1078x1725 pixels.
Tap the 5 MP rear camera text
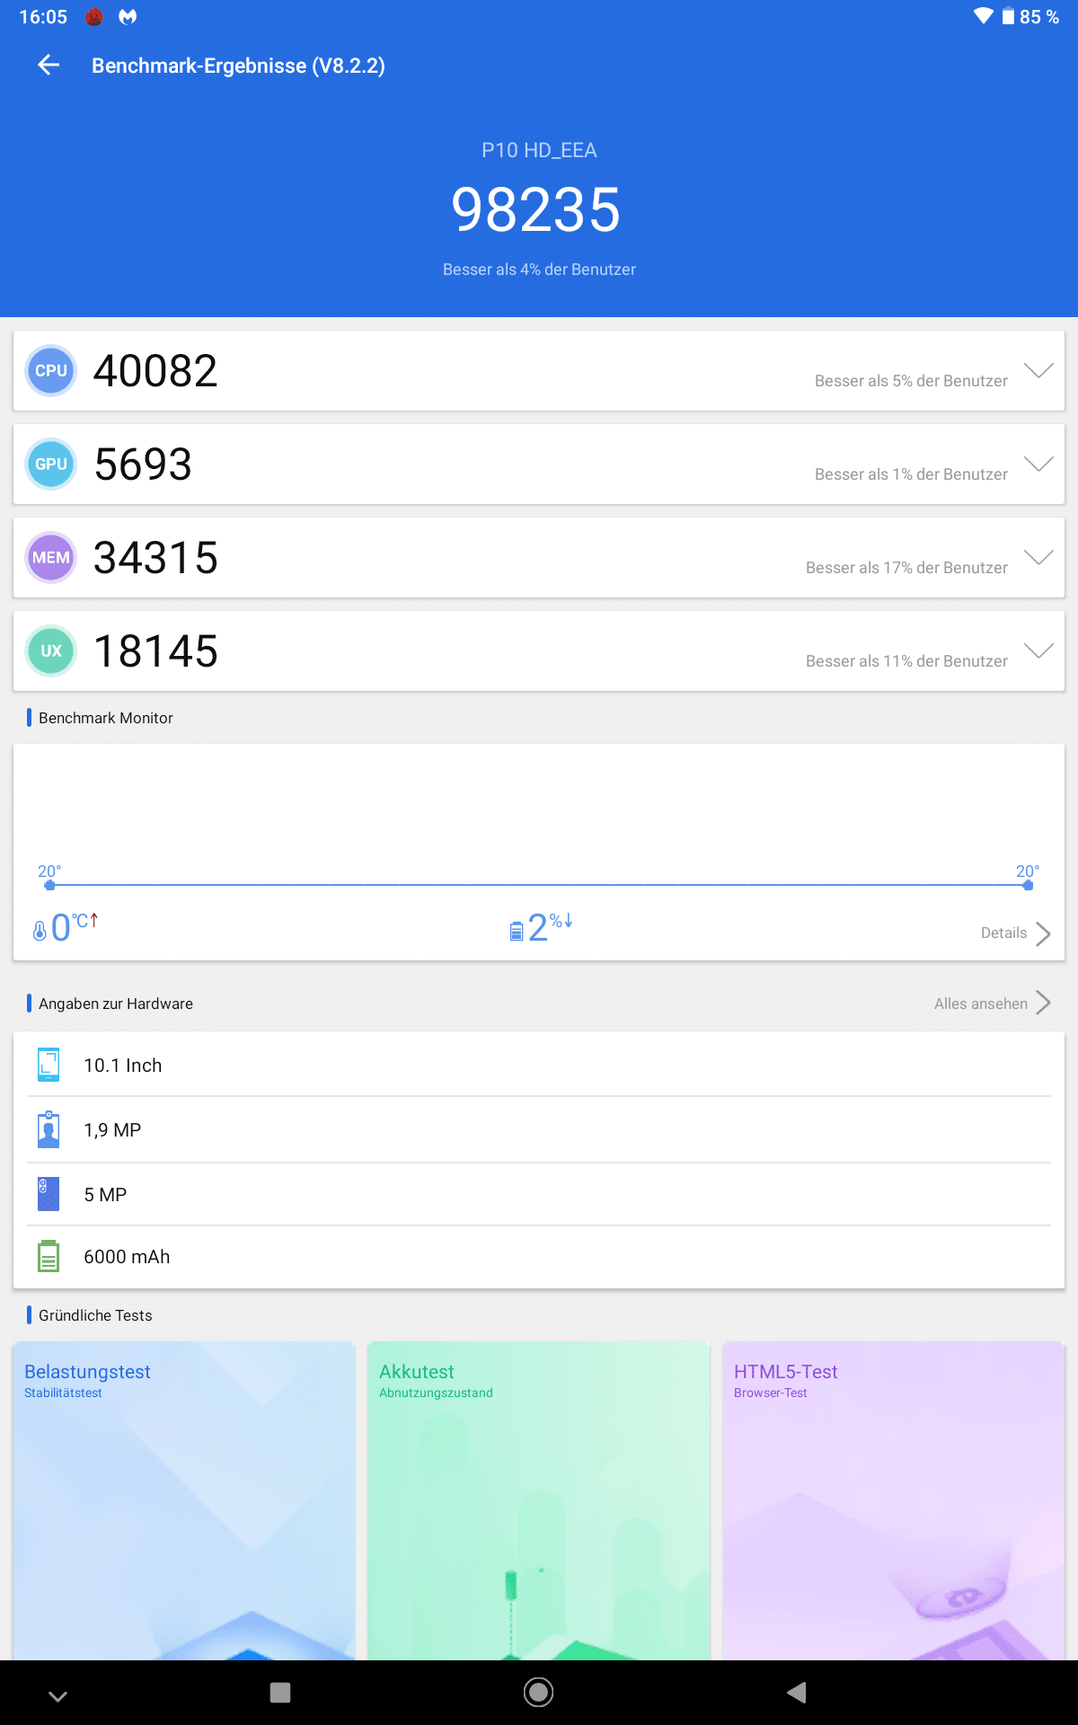(x=105, y=1195)
